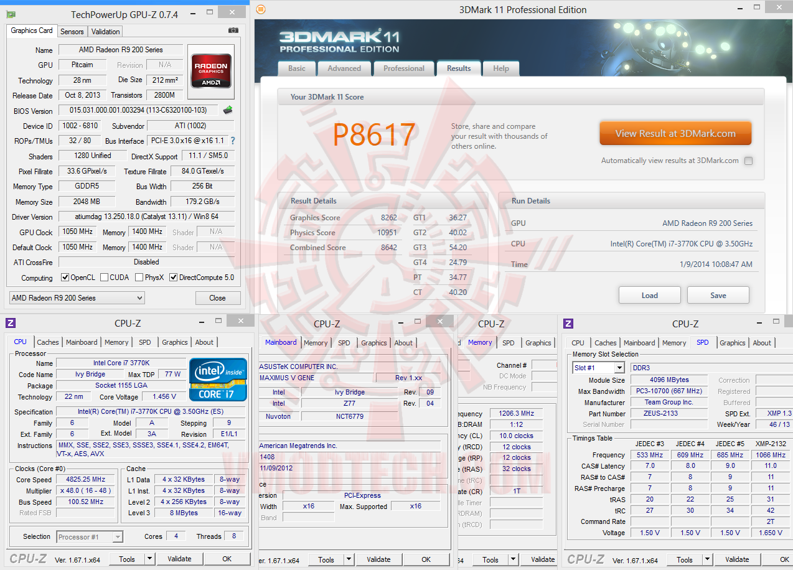Expand Tools arrow in the CPU-Z CPU window
Screen dimensions: 793x570
149,559
